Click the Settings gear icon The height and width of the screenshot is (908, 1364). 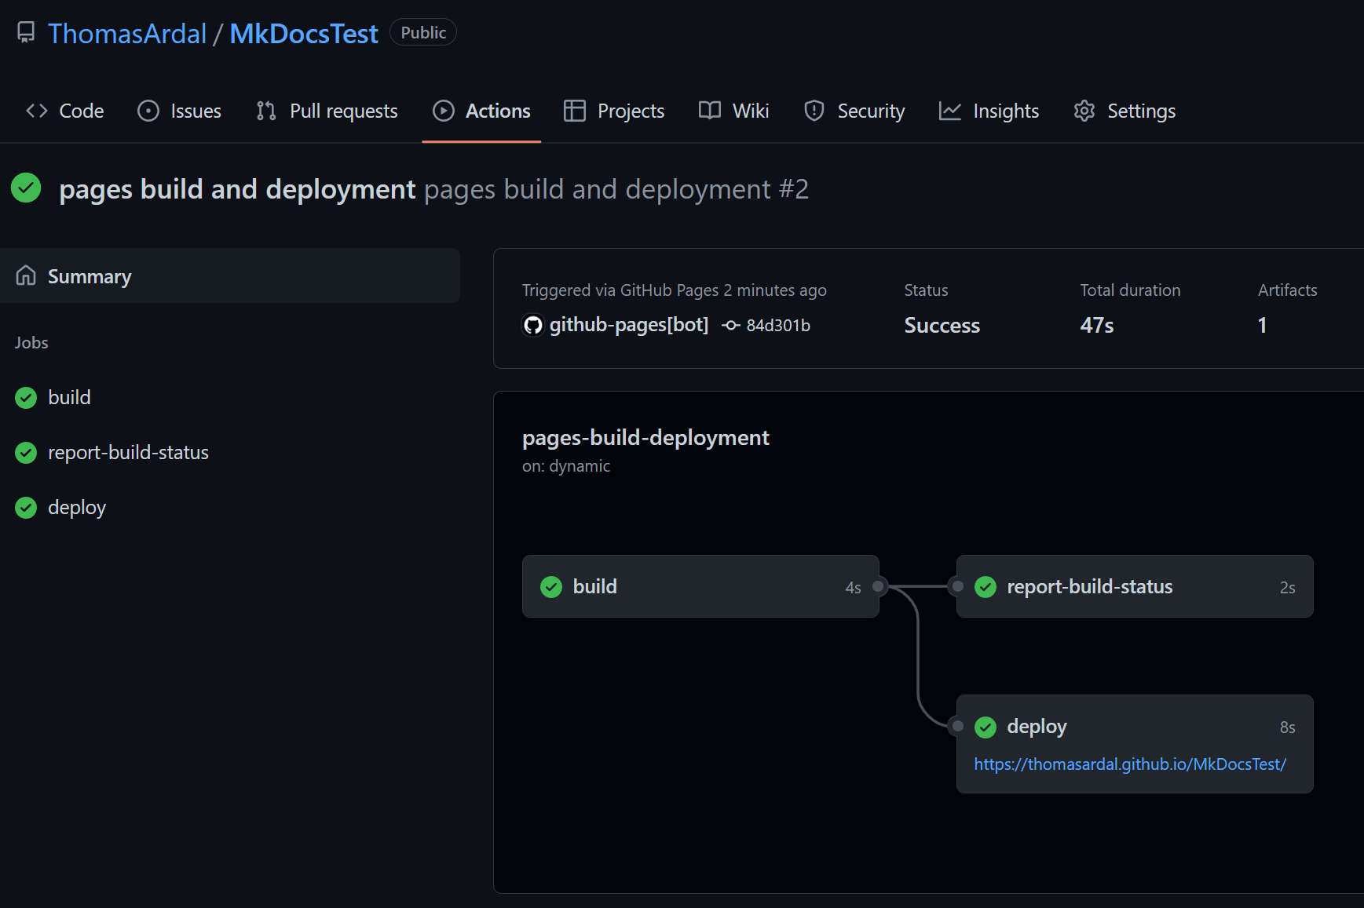[x=1084, y=111]
